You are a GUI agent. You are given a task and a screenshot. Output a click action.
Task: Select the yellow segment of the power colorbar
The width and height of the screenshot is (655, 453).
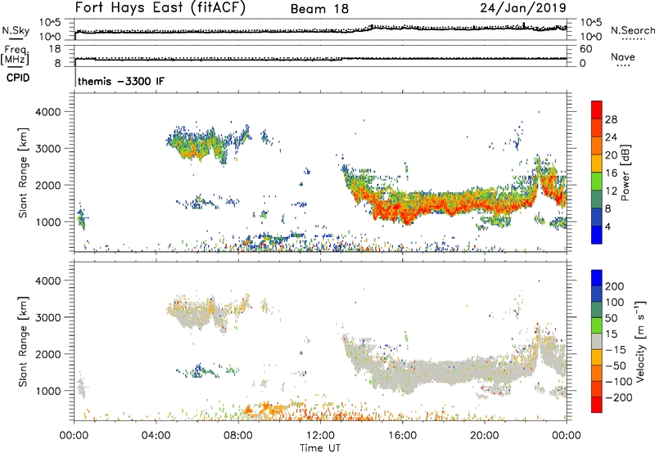tap(597, 163)
